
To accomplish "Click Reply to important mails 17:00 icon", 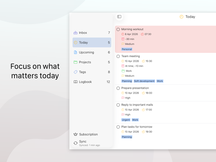I will click(143, 110).
